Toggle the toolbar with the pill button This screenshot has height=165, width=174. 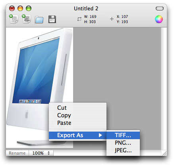tap(160, 8)
